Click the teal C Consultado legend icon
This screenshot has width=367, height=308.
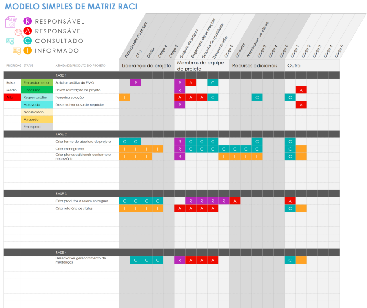click(27, 41)
